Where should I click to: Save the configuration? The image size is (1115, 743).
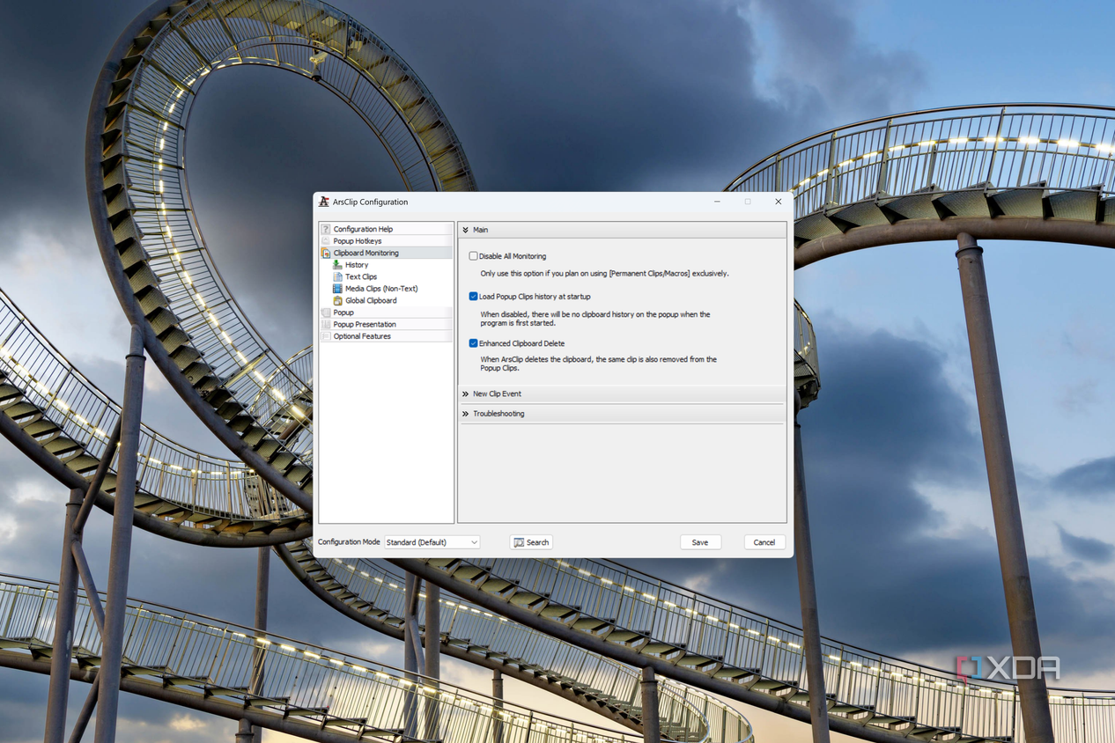click(x=700, y=542)
